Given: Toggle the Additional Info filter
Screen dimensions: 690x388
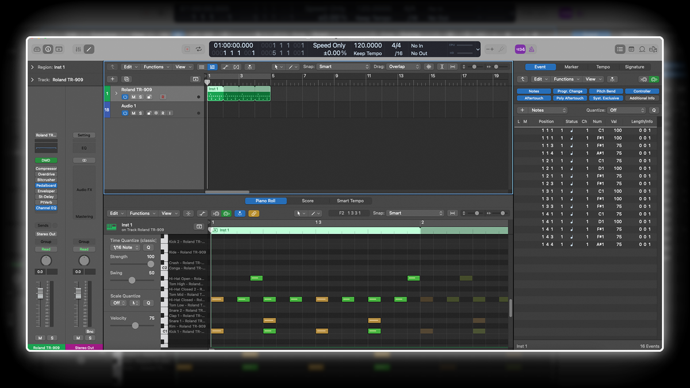Looking at the screenshot, I should pyautogui.click(x=642, y=98).
